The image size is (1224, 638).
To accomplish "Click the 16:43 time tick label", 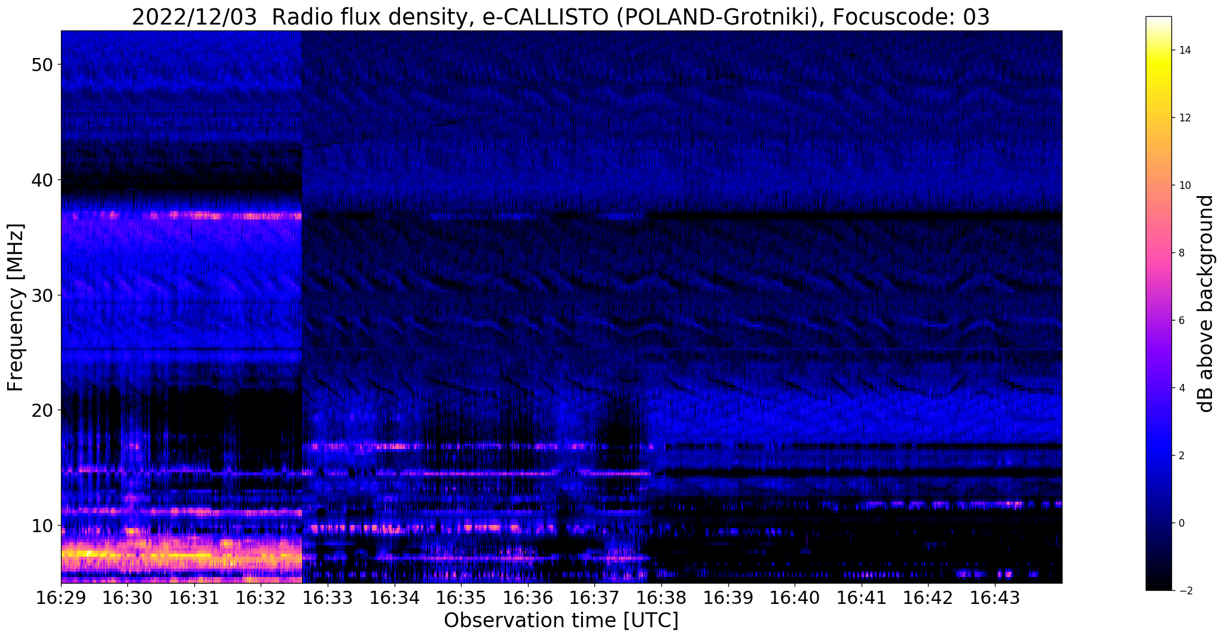I will [994, 598].
